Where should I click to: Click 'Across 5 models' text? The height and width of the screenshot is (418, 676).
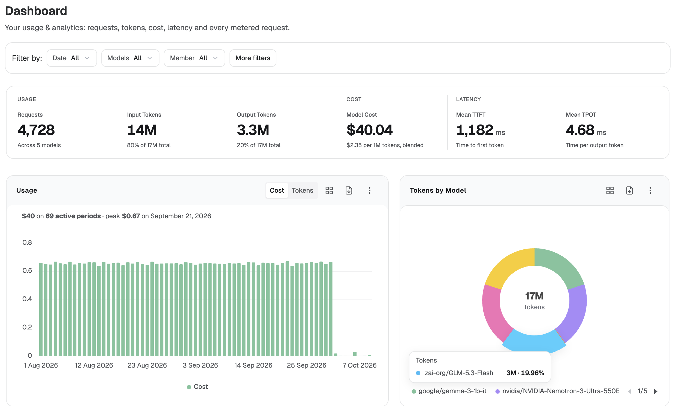pyautogui.click(x=39, y=145)
